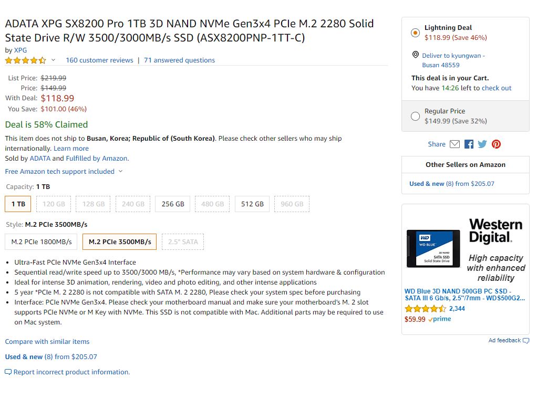Select the Regular Price radio option
Image resolution: width=537 pixels, height=399 pixels.
415,116
